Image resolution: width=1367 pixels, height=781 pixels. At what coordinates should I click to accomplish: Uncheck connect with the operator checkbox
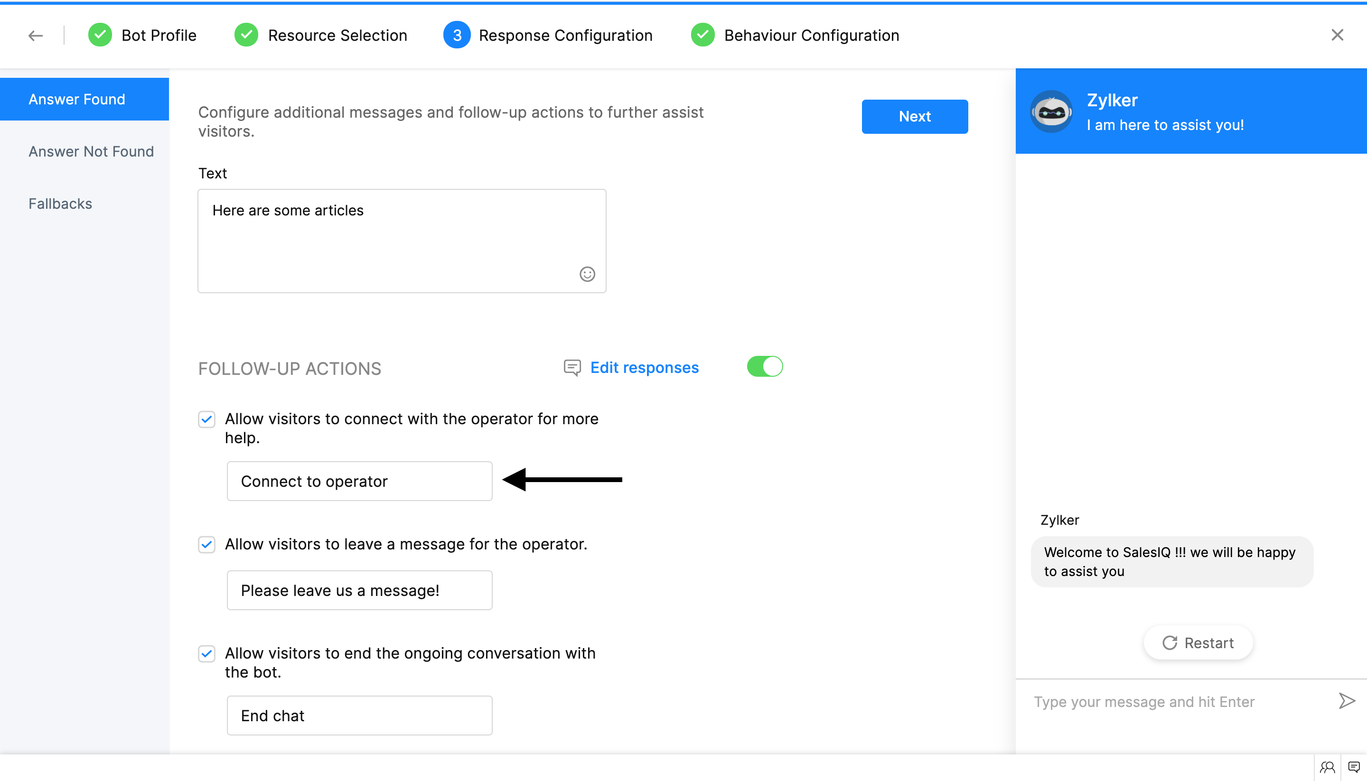206,419
